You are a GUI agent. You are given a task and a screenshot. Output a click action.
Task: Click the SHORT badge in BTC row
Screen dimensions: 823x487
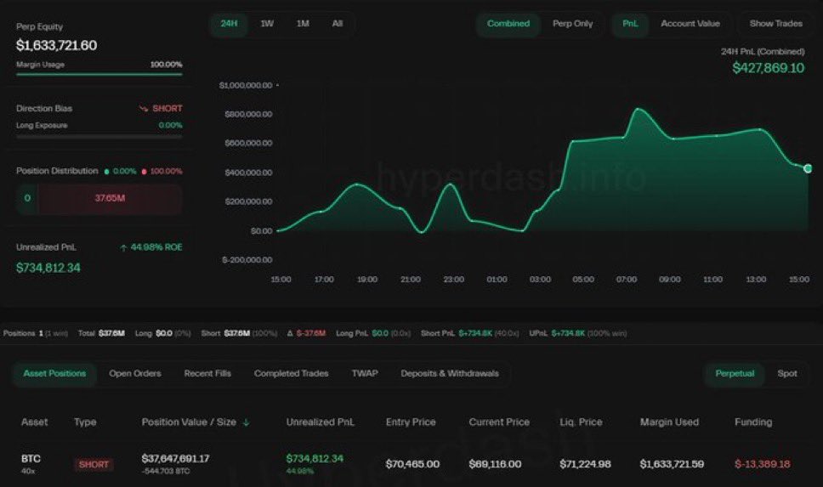point(94,464)
